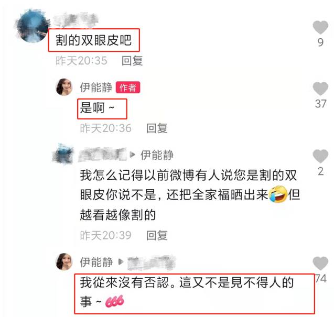The image size is (334, 317).
Task: Select the comment text '割的双眼皮吧'
Action: pos(93,40)
